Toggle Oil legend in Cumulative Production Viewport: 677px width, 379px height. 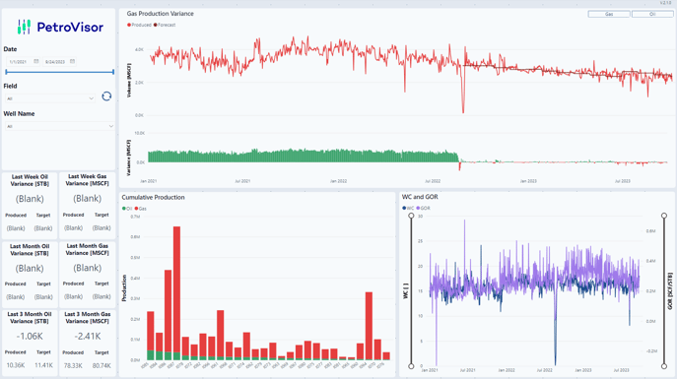(127, 209)
